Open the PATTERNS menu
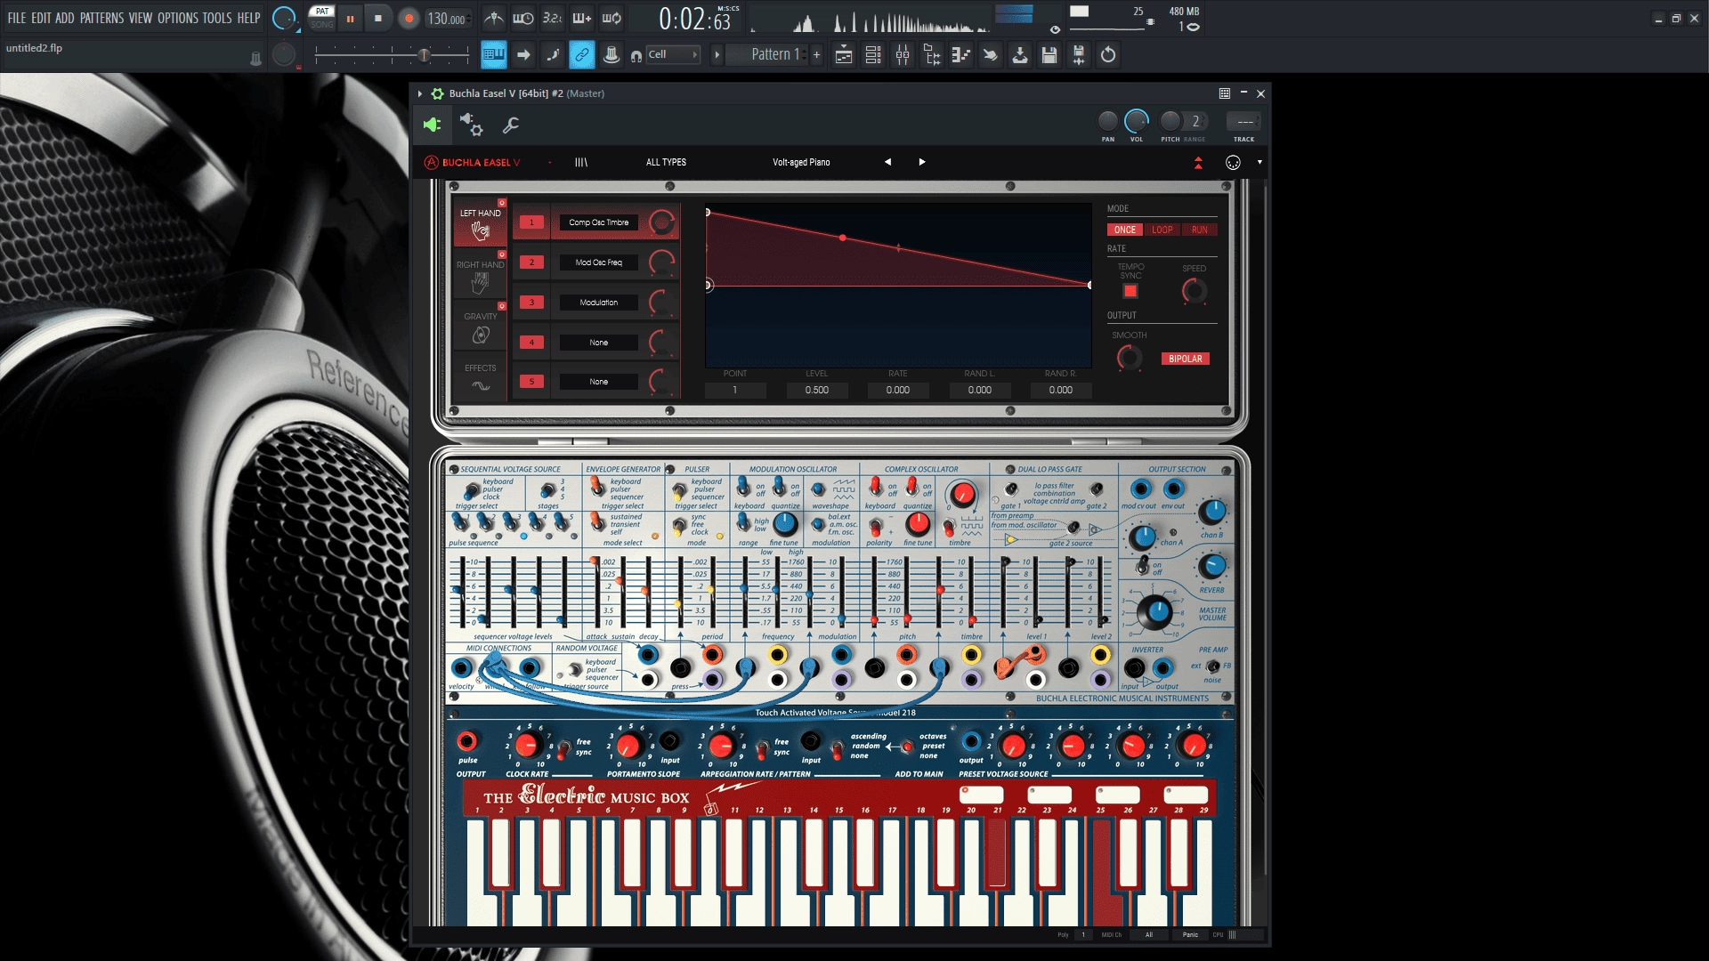 101,18
